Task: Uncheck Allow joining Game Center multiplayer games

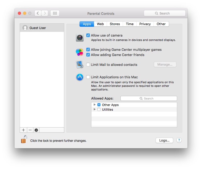Action: (88, 50)
